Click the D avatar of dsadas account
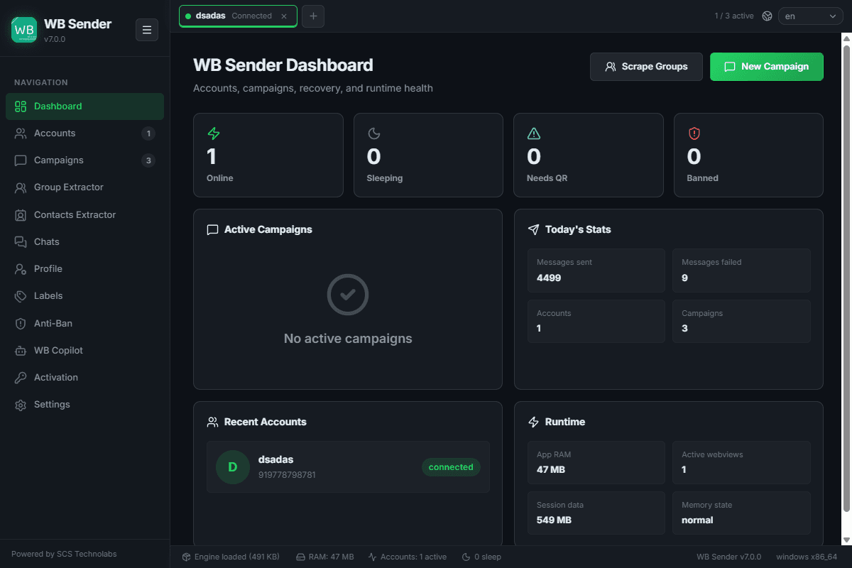The height and width of the screenshot is (568, 852). 233,467
